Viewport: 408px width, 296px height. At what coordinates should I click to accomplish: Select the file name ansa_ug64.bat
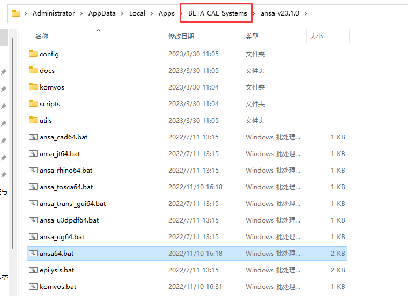click(x=62, y=237)
